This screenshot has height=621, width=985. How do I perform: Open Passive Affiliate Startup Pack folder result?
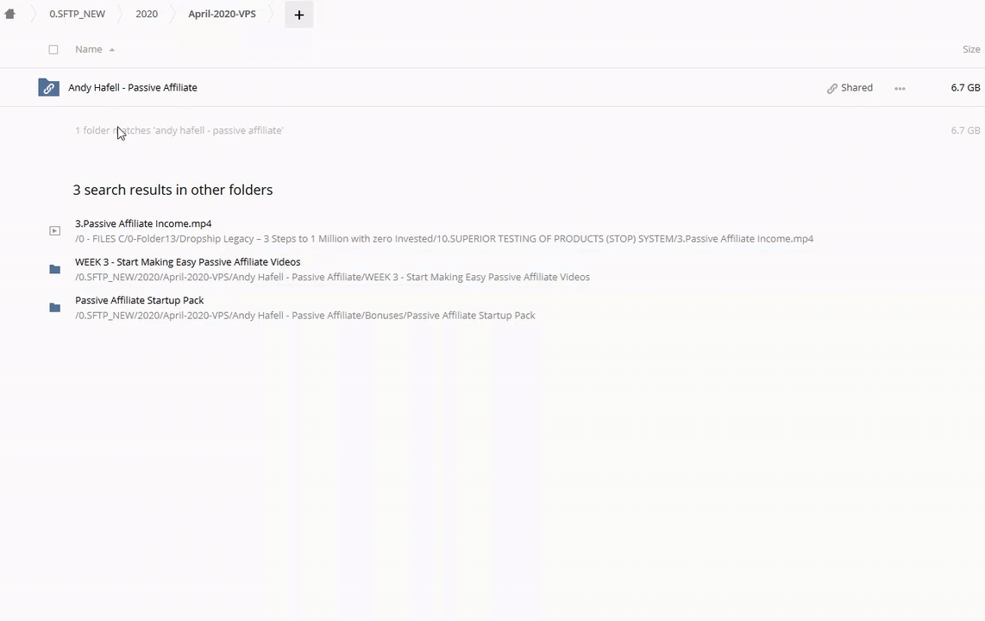[140, 300]
